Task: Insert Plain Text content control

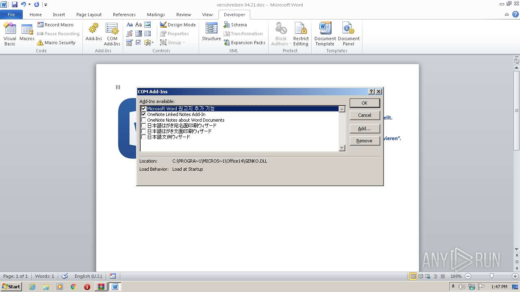Action: [139, 25]
